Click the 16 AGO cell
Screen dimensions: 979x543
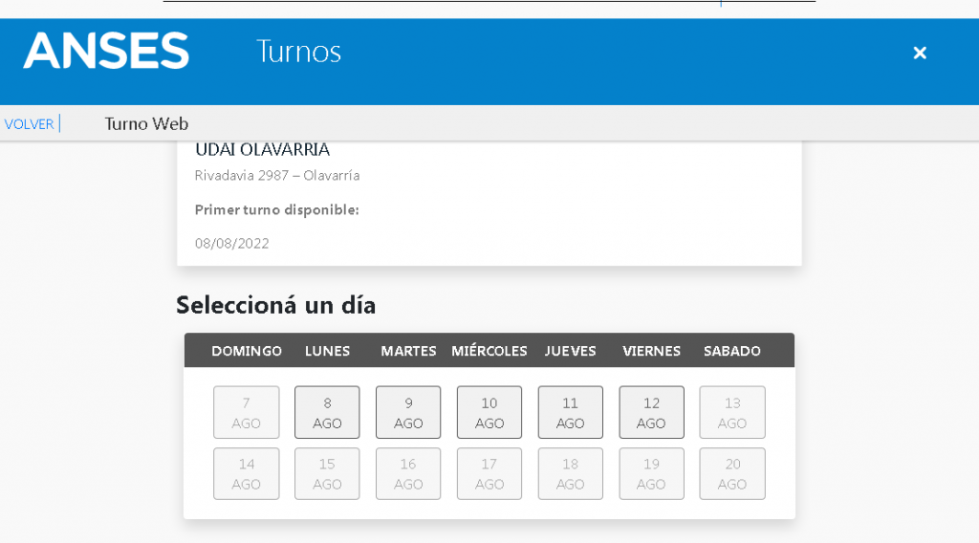pyautogui.click(x=408, y=474)
